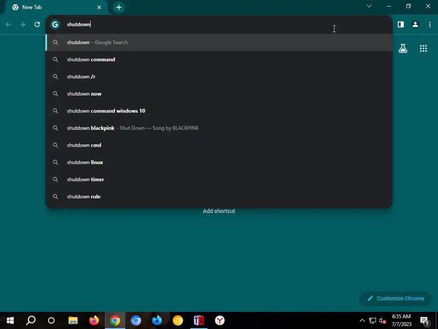Open the TA app on the taskbar
The height and width of the screenshot is (329, 438).
199,320
